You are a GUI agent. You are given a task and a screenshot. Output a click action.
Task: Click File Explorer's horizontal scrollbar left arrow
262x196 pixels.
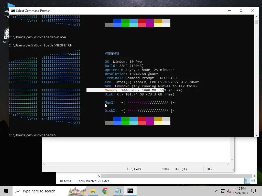[x=99, y=176]
